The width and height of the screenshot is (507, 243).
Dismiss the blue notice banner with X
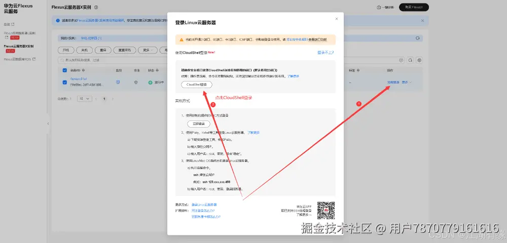coord(422,20)
